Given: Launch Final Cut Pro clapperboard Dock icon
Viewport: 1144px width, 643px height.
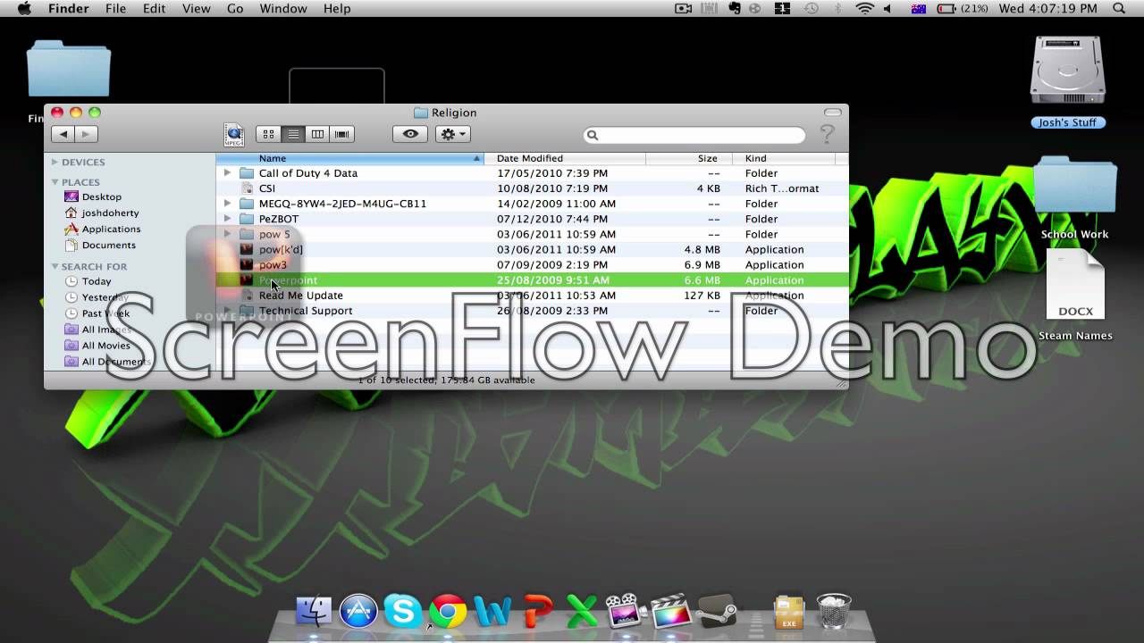Looking at the screenshot, I should pos(671,612).
